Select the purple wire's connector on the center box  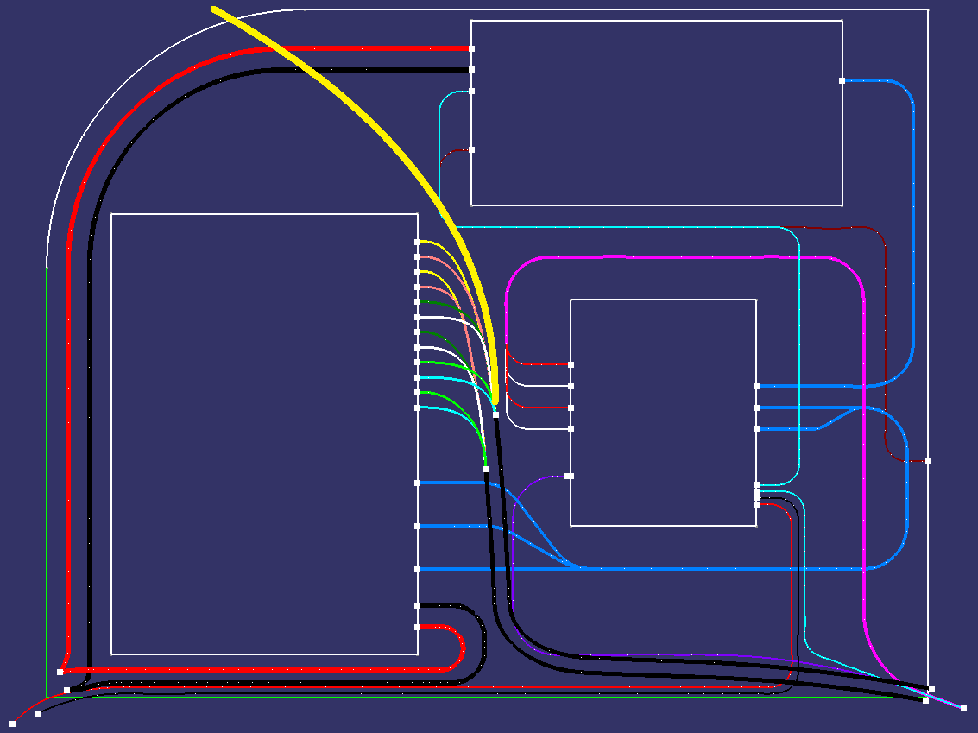[x=568, y=476]
